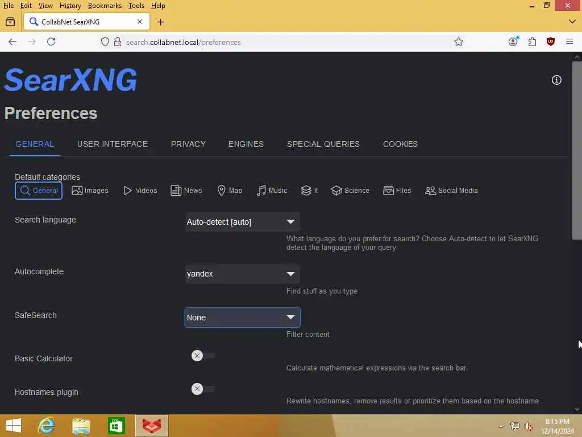Click the SearXNG logo link
Image resolution: width=582 pixels, height=437 pixels.
pyautogui.click(x=70, y=80)
